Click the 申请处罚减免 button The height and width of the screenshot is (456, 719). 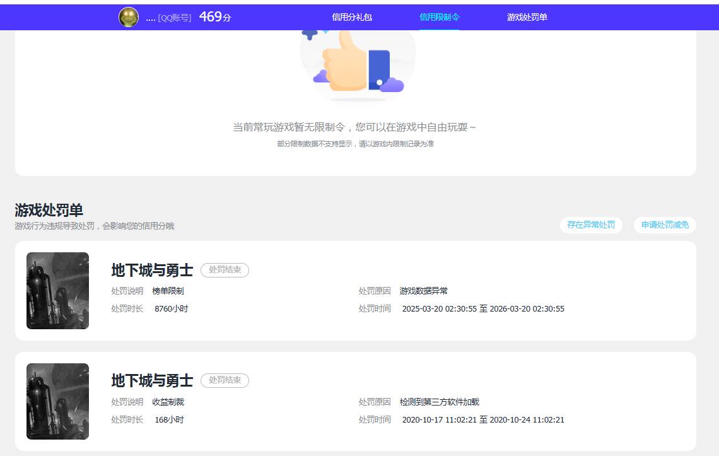(664, 225)
